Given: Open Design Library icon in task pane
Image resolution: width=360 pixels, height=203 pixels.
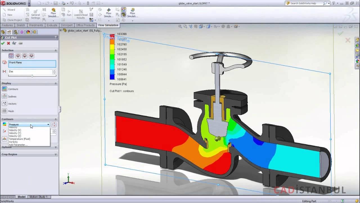Looking at the screenshot, I should (x=357, y=45).
